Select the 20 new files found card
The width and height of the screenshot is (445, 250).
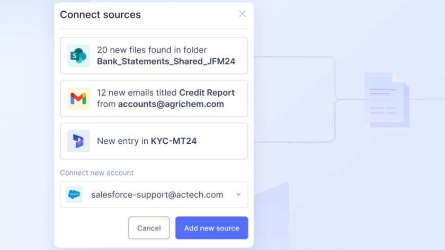coord(154,55)
